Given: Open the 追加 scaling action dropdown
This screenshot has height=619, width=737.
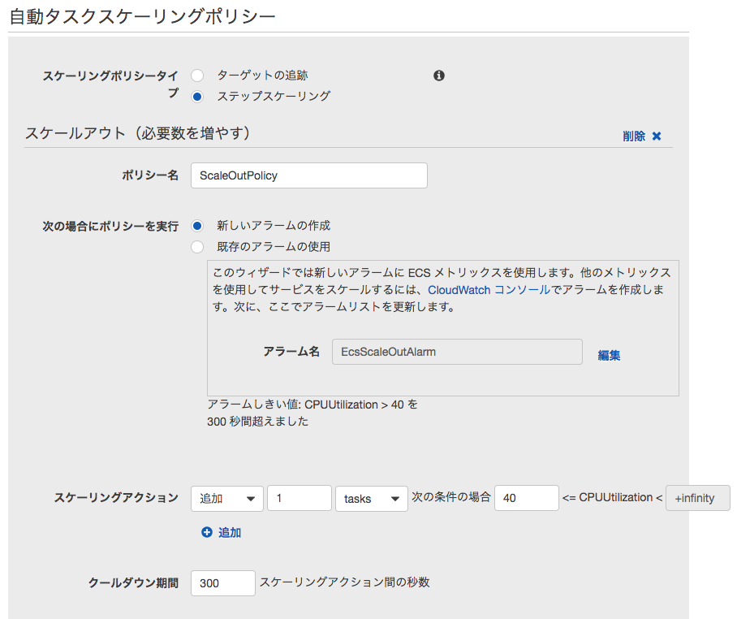Looking at the screenshot, I should click(227, 499).
